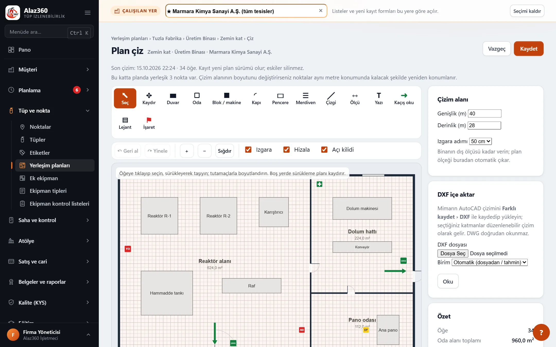Zoom in with the plus button
Image resolution: width=556 pixels, height=347 pixels.
[187, 151]
